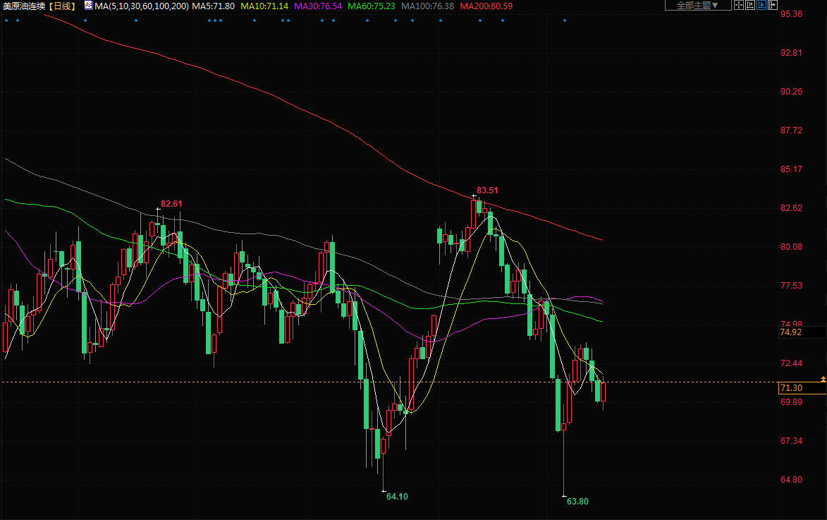Click the 83.51 high price marker
The width and height of the screenshot is (827, 520).
point(487,191)
